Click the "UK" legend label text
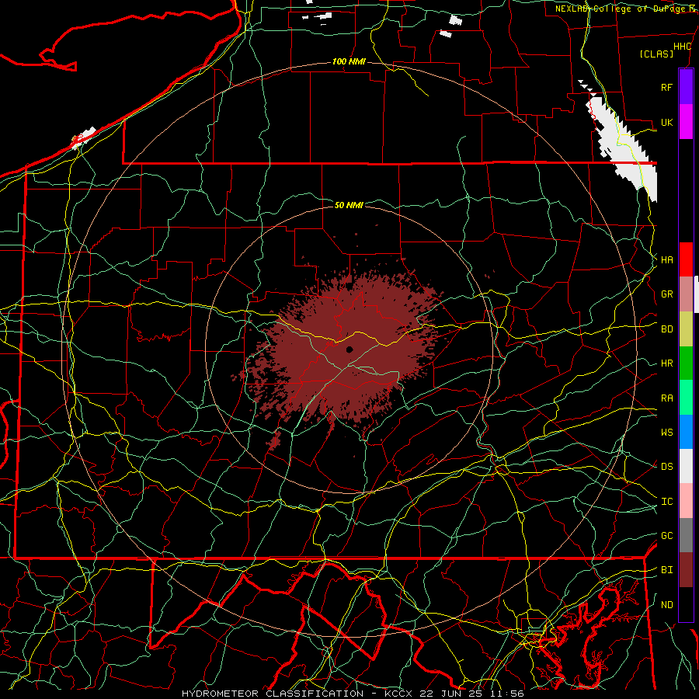This screenshot has width=699, height=699. [x=666, y=122]
